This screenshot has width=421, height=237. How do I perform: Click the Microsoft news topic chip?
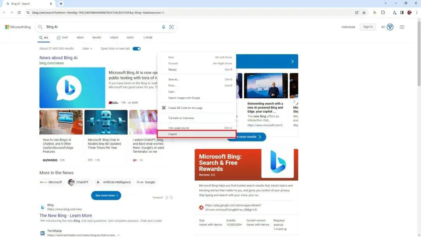coord(51,182)
